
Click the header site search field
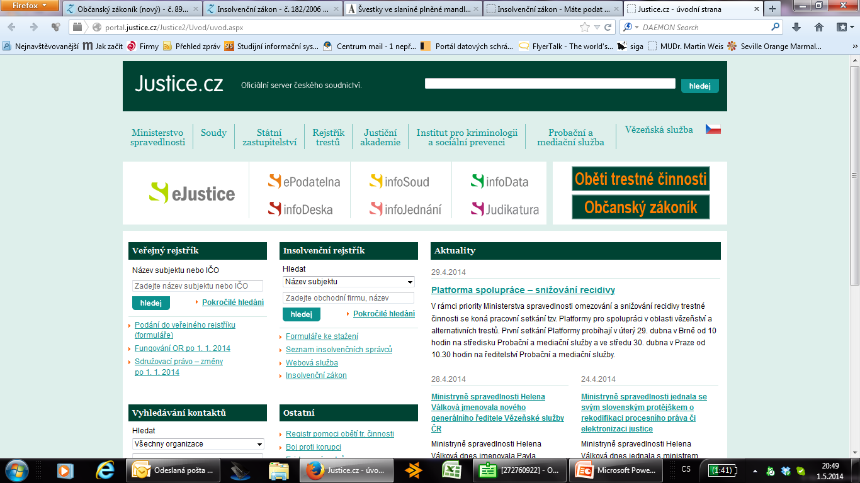pyautogui.click(x=552, y=84)
